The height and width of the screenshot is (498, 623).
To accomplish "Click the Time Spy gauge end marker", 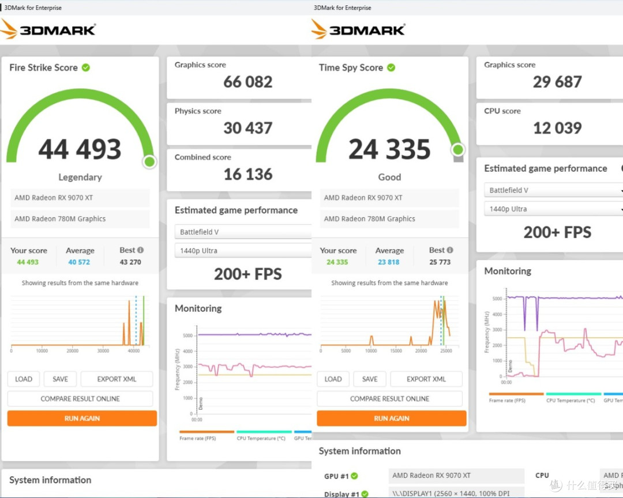I will coord(457,149).
